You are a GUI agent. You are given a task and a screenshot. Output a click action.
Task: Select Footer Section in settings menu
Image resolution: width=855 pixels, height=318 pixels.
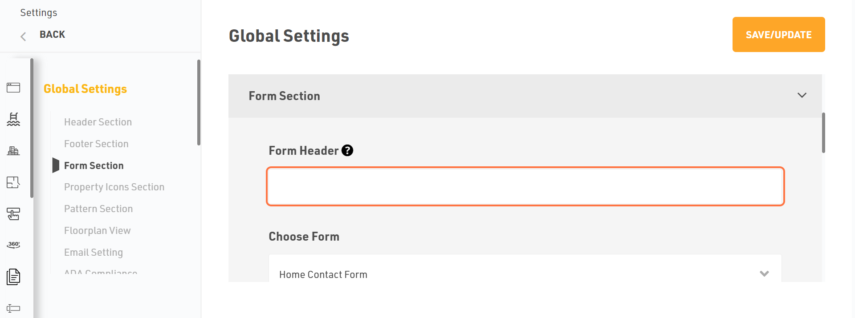point(96,144)
